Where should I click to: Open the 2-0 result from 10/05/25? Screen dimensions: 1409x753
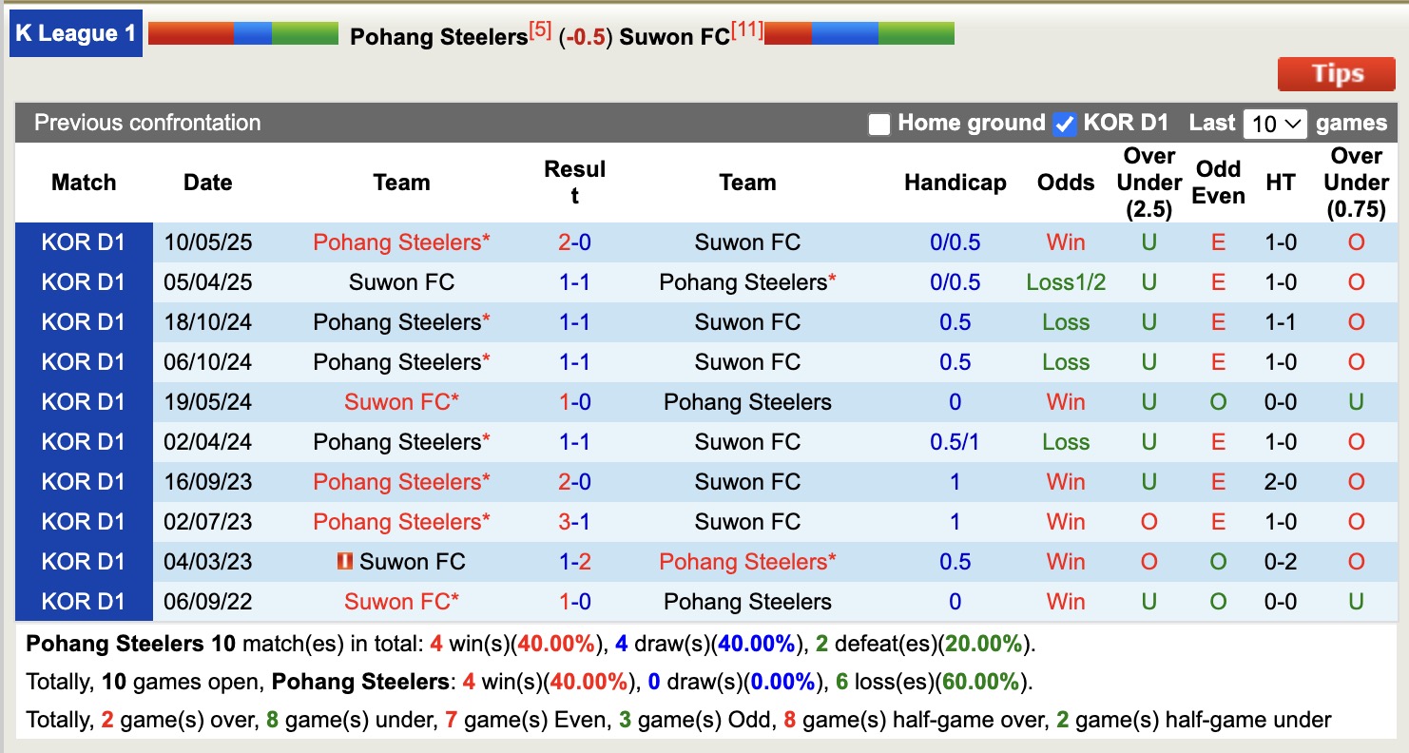(574, 242)
